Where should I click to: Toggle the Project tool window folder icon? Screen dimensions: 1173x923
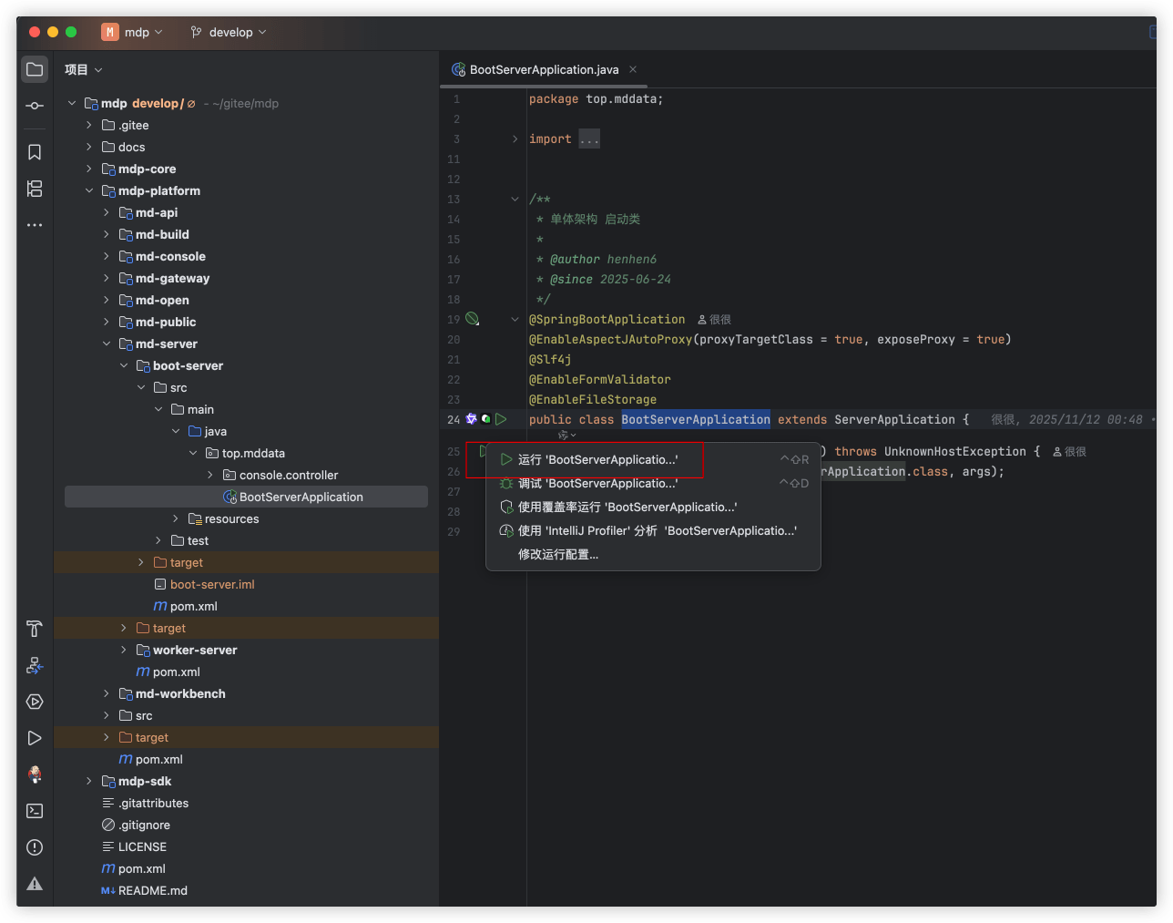pyautogui.click(x=35, y=69)
